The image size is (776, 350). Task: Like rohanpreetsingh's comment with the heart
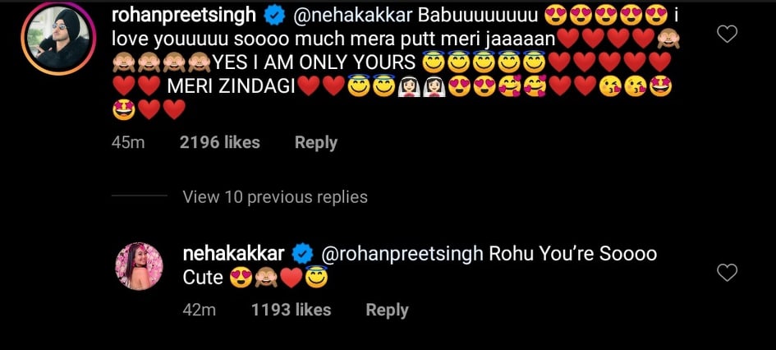[727, 34]
